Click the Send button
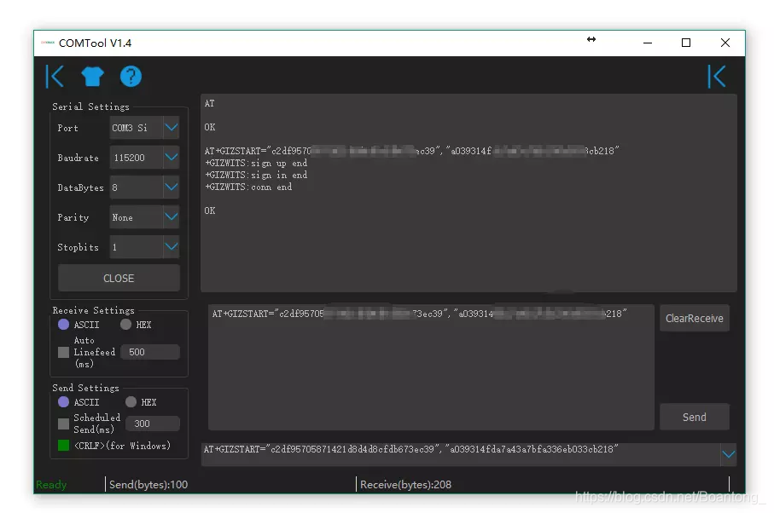The height and width of the screenshot is (513, 774). (695, 417)
